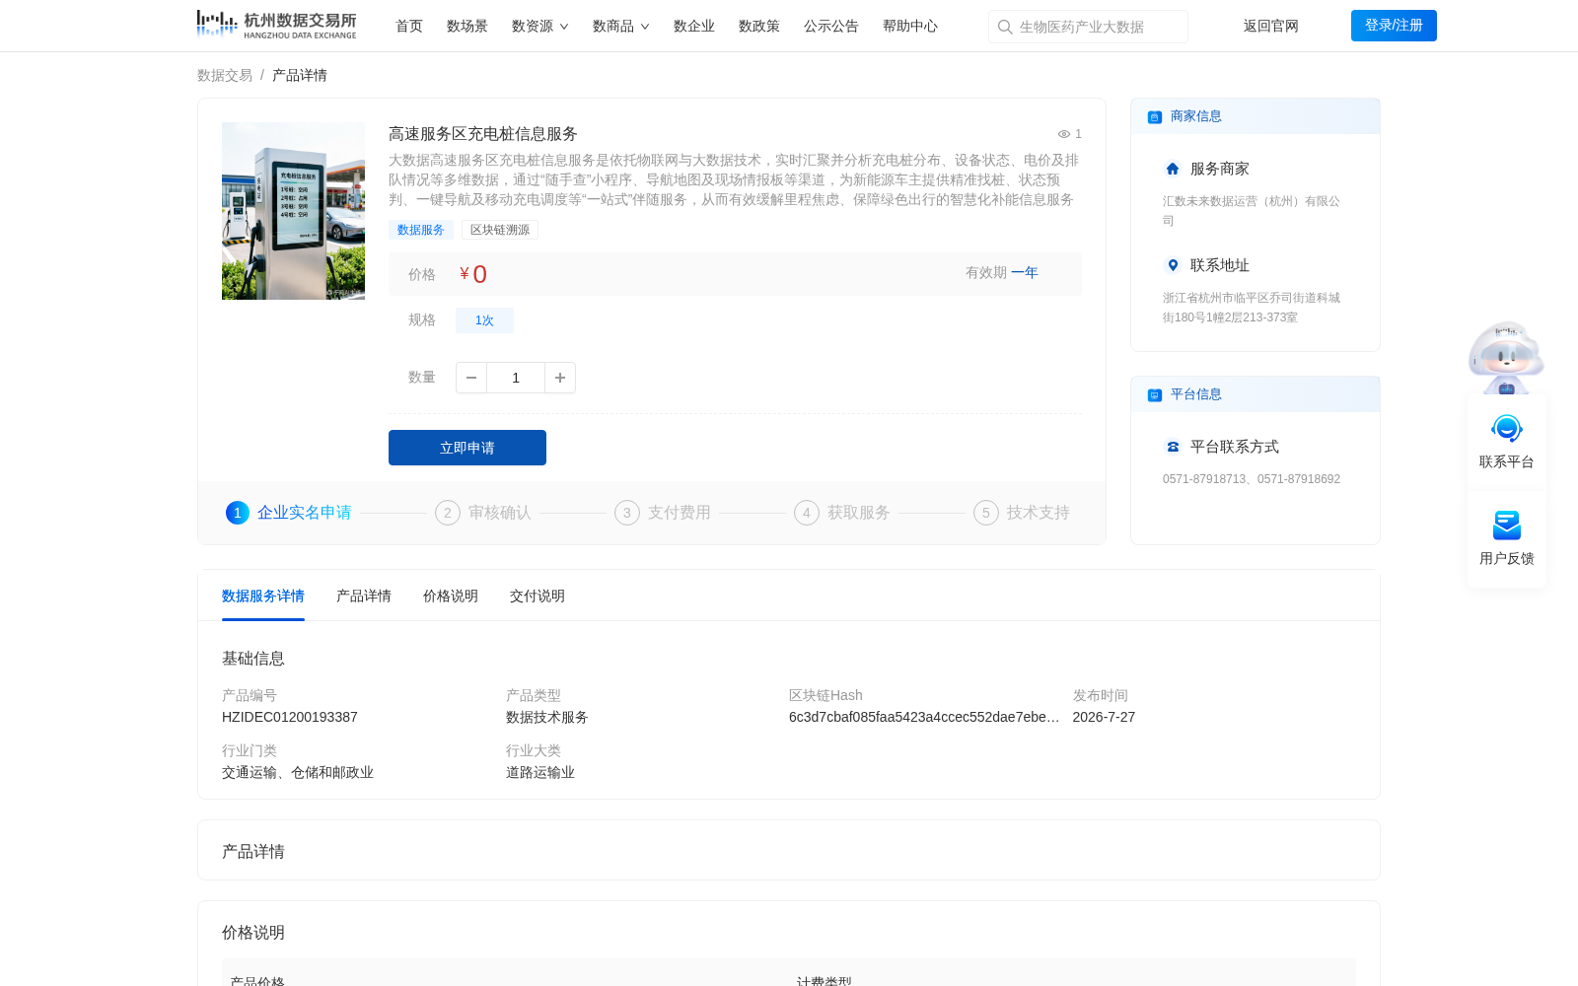Click product number HZIDEC01200193387
Image resolution: width=1578 pixels, height=986 pixels.
pos(290,717)
